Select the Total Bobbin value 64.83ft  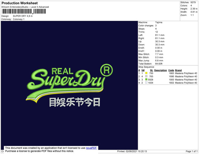tap(159, 64)
